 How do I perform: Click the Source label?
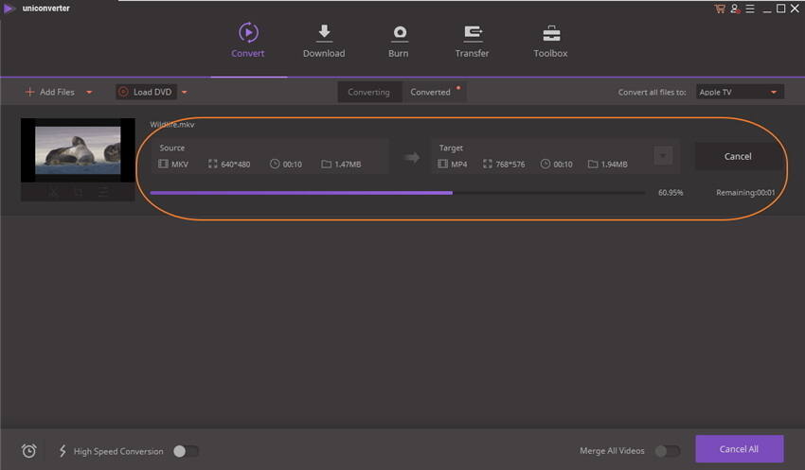coord(172,148)
